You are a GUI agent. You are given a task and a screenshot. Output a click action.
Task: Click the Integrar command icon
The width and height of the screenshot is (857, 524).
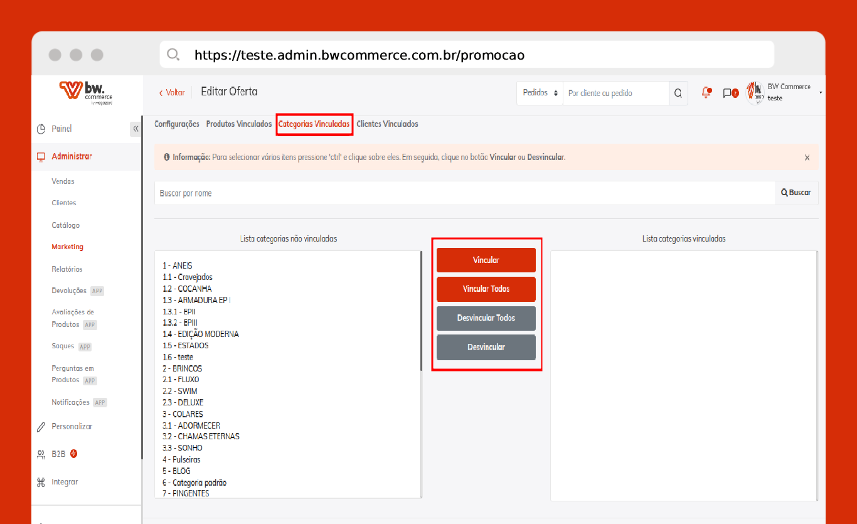point(41,482)
